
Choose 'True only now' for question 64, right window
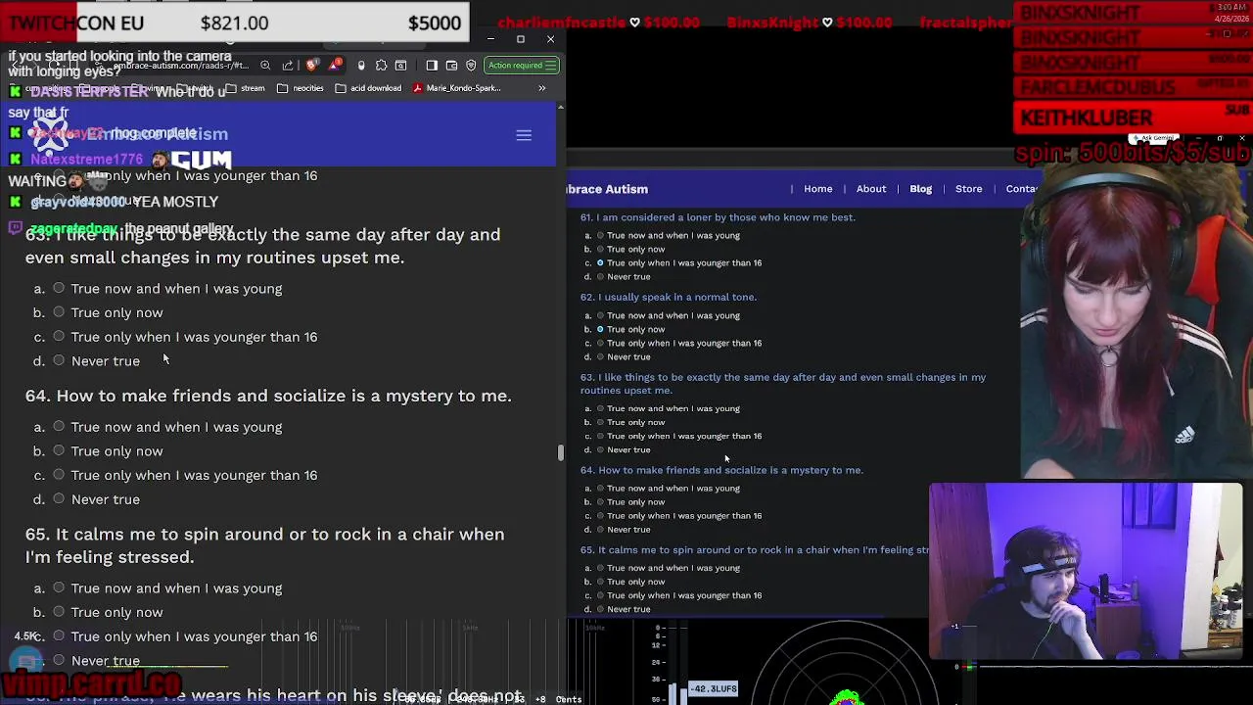pos(600,501)
